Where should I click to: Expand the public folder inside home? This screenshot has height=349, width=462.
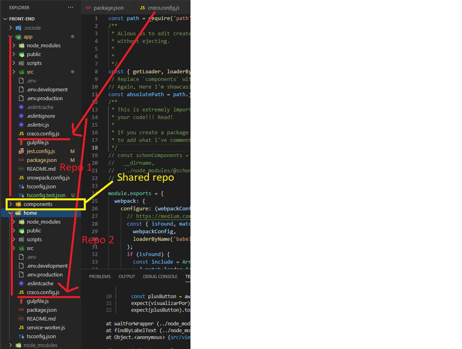pyautogui.click(x=14, y=230)
